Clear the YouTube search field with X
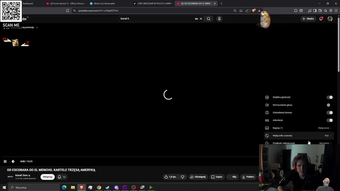This screenshot has width=340, height=191. [x=201, y=19]
